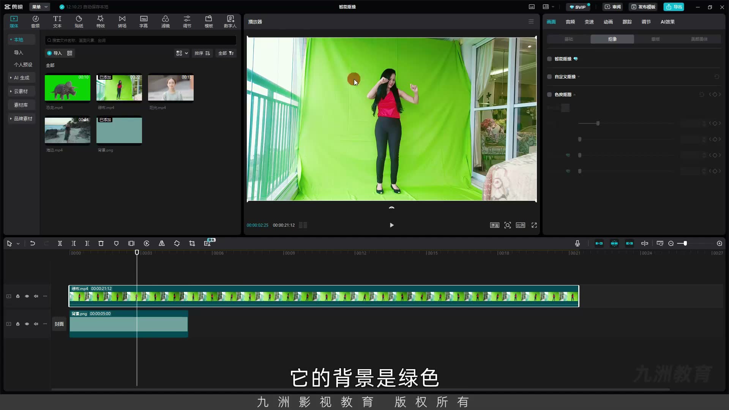Click the mirror flip icon in timeline toolbar
729x410 pixels.
162,243
